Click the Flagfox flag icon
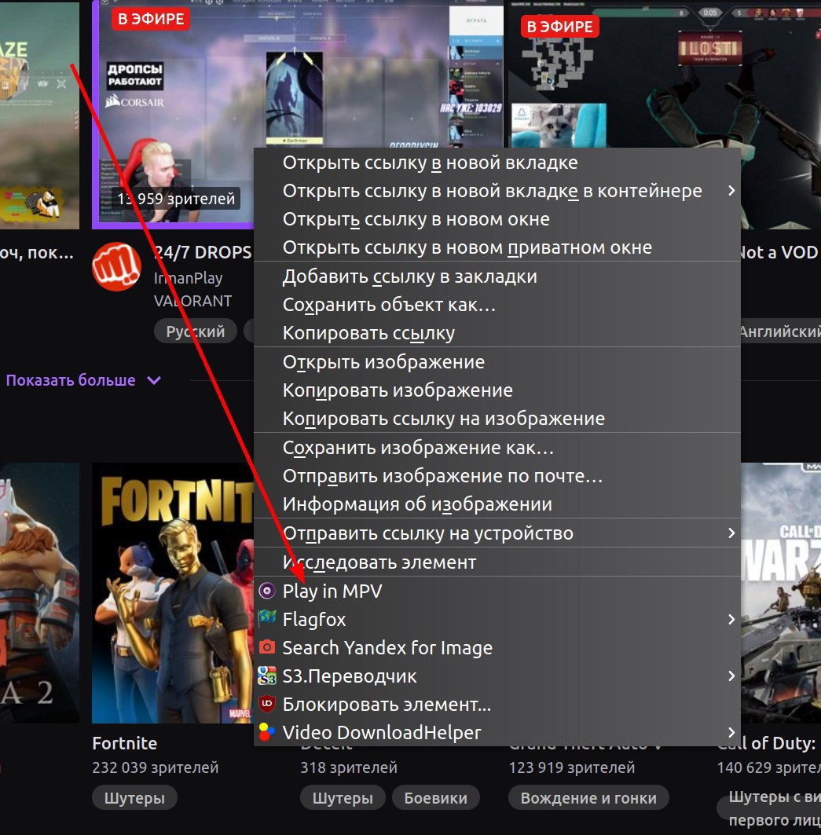 [x=267, y=619]
